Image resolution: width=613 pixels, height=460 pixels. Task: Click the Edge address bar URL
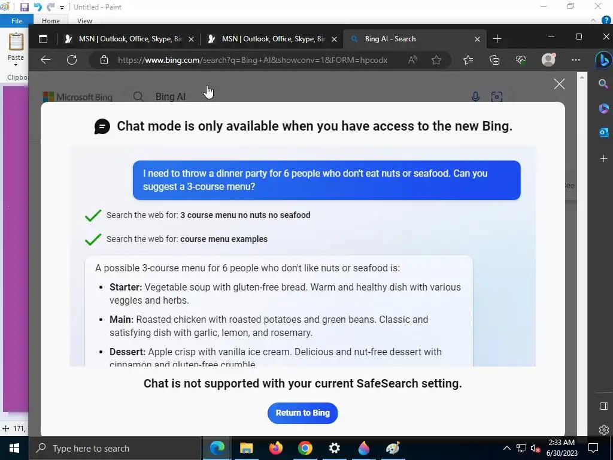coord(253,60)
